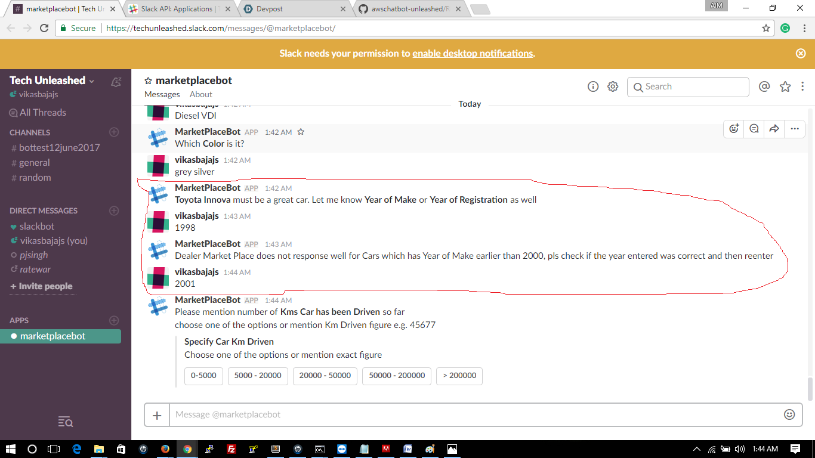This screenshot has width=815, height=458.
Task: Dismiss the desktop notifications banner
Action: [801, 53]
